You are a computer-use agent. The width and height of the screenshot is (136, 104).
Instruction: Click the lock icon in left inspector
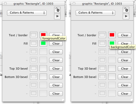click(x=57, y=10)
